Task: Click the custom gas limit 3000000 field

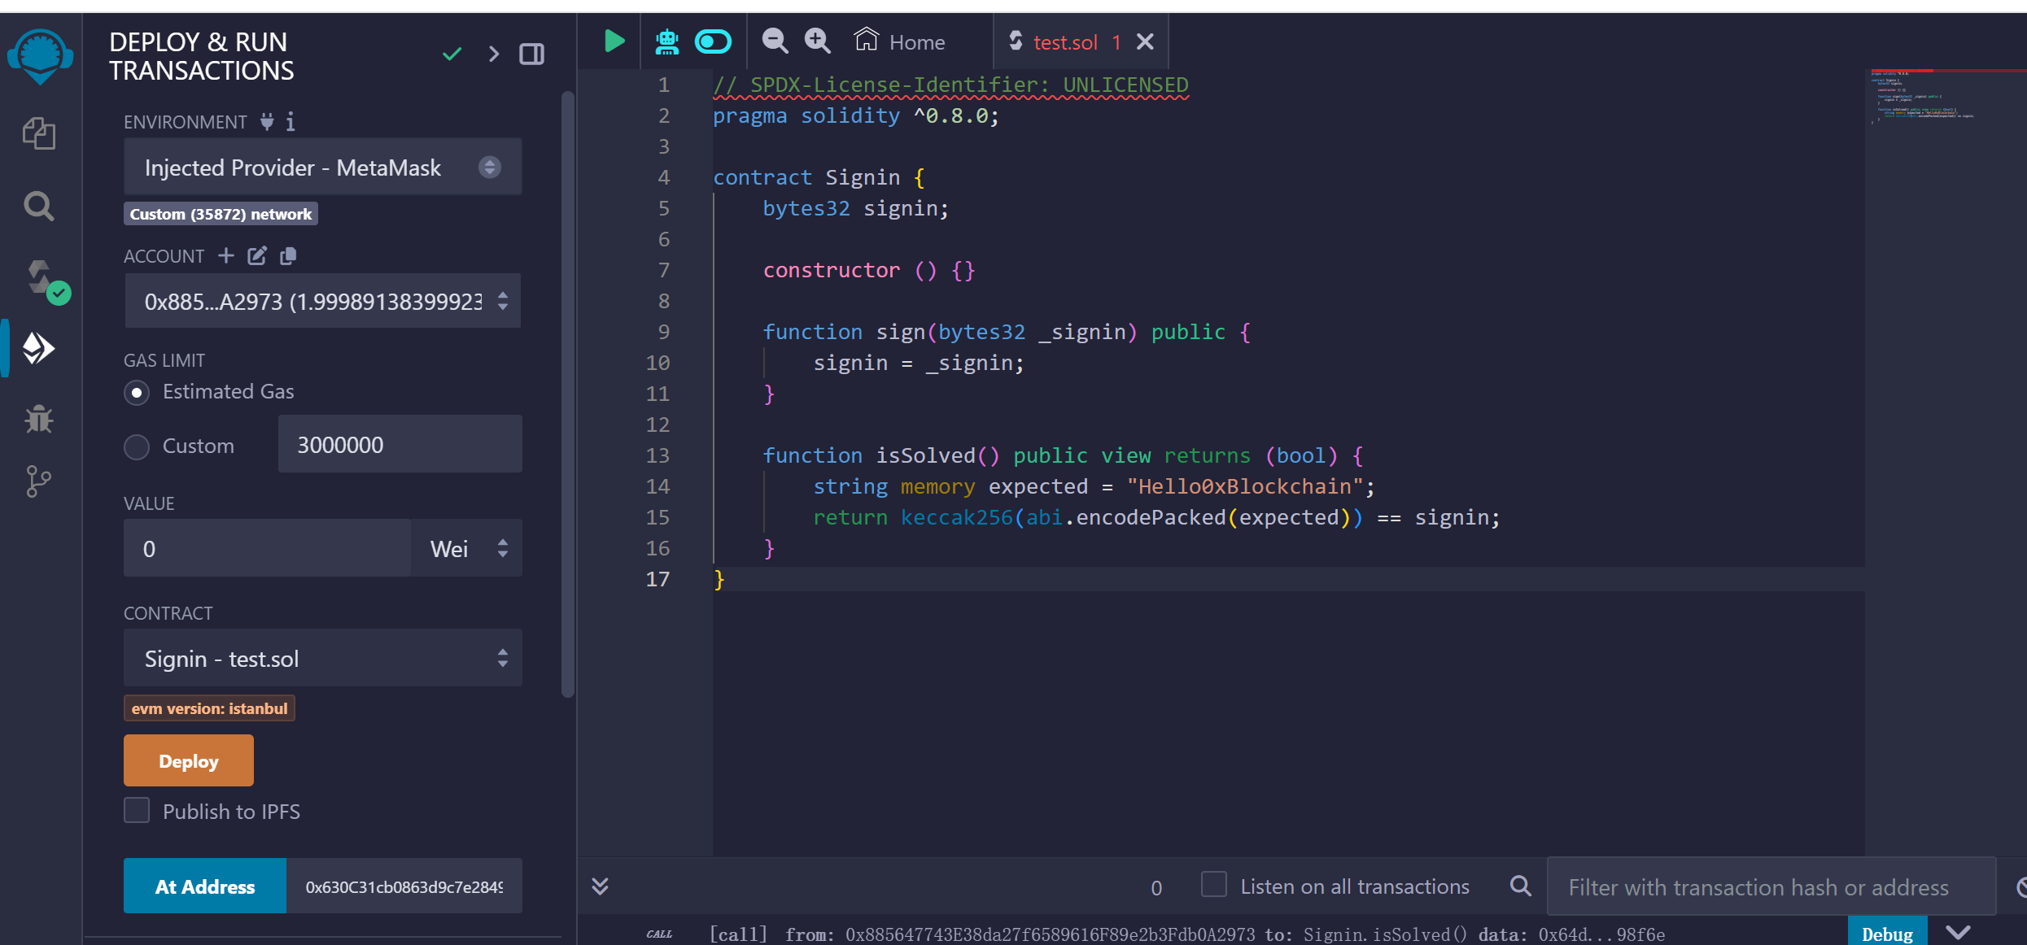Action: (x=400, y=445)
